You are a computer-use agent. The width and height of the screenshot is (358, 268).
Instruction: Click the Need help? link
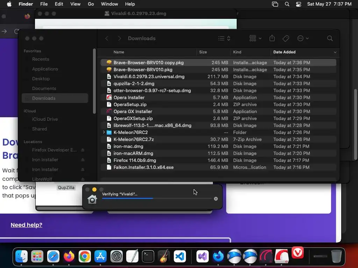pos(27,225)
